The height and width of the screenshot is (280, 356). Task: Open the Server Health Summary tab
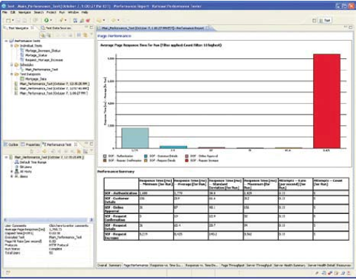pyautogui.click(x=290, y=265)
